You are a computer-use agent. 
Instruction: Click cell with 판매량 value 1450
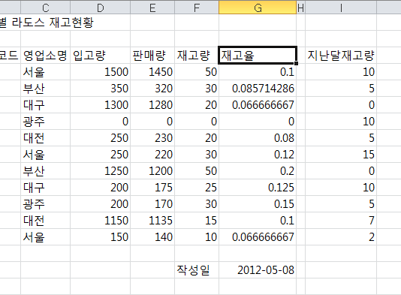click(x=152, y=72)
